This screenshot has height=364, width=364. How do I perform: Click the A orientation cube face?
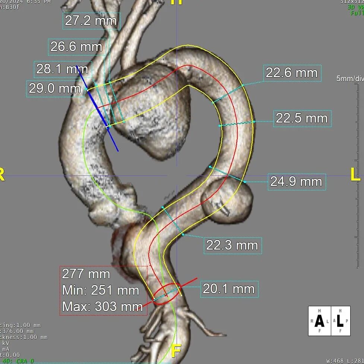point(319,321)
